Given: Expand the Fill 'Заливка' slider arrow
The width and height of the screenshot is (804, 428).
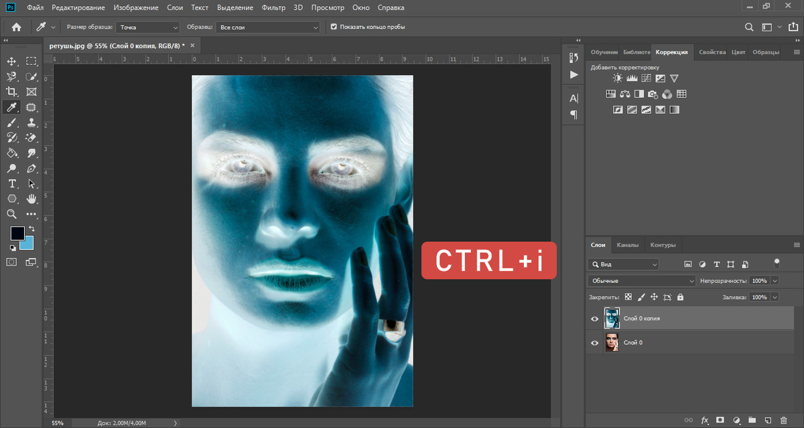Looking at the screenshot, I should (775, 297).
